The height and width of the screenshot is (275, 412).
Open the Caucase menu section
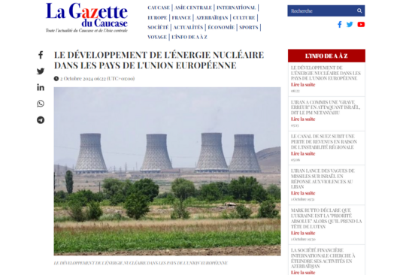tap(159, 8)
